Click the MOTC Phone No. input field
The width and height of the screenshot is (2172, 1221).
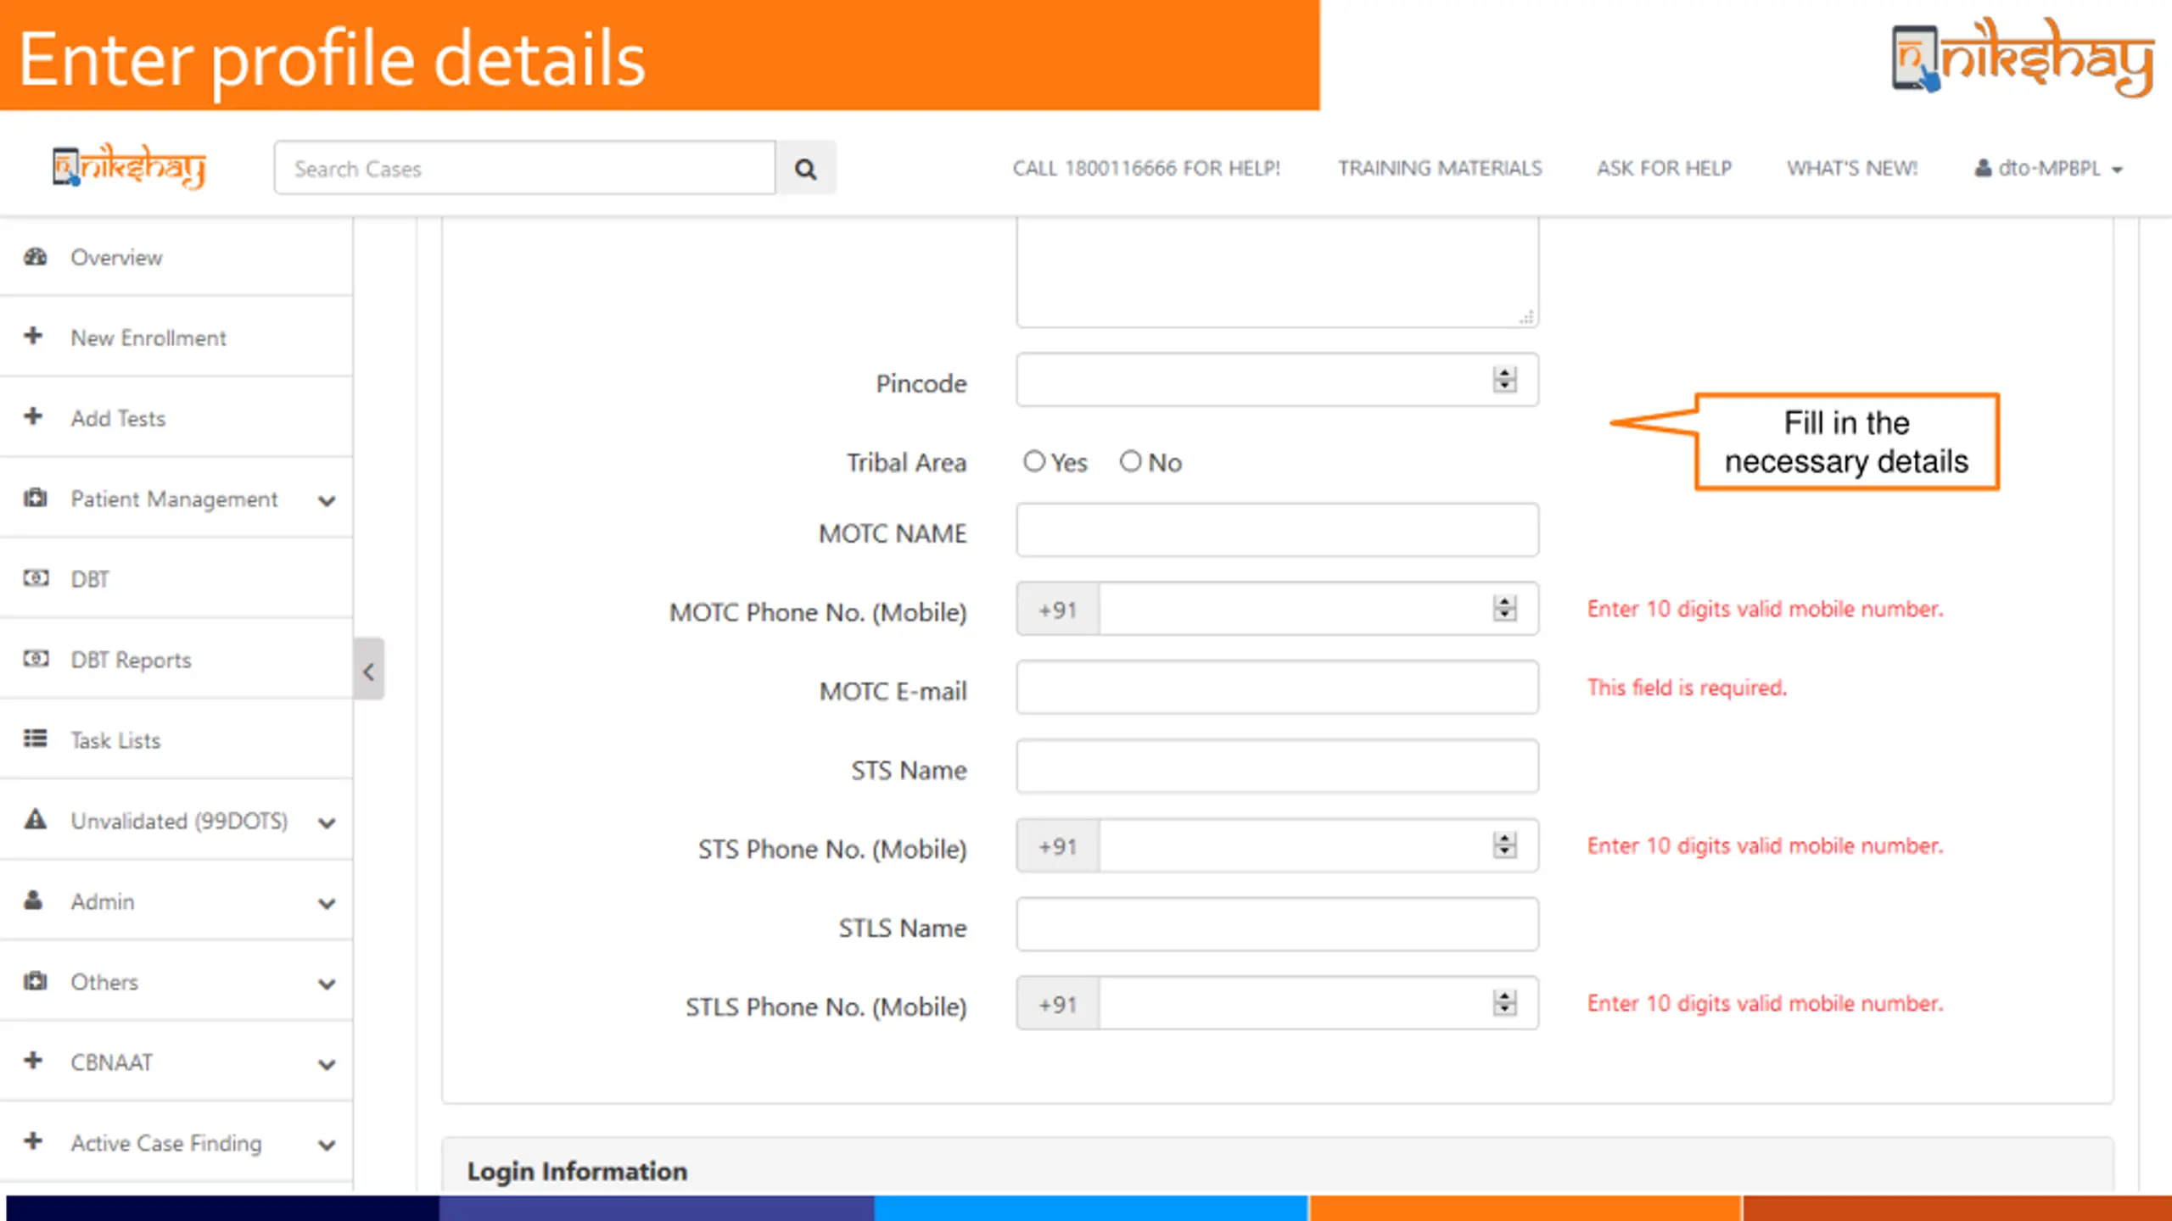point(1318,609)
